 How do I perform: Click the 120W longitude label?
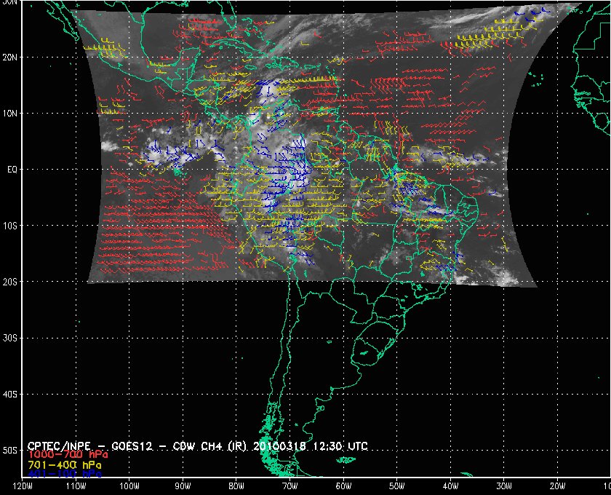[23, 486]
